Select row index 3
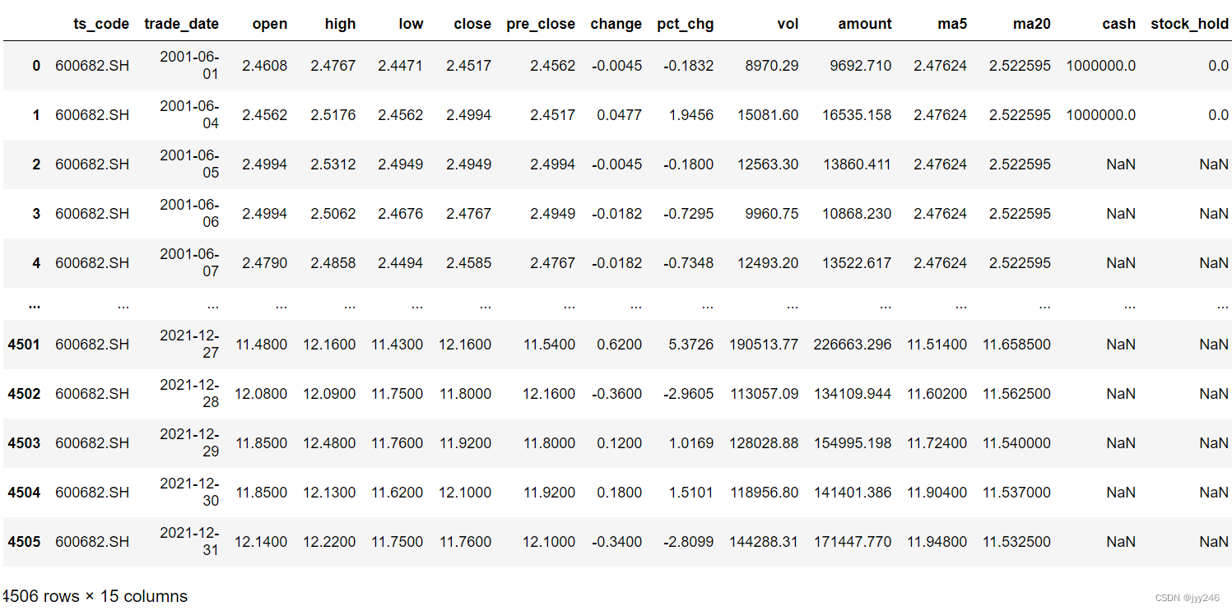The height and width of the screenshot is (611, 1232). pyautogui.click(x=36, y=214)
